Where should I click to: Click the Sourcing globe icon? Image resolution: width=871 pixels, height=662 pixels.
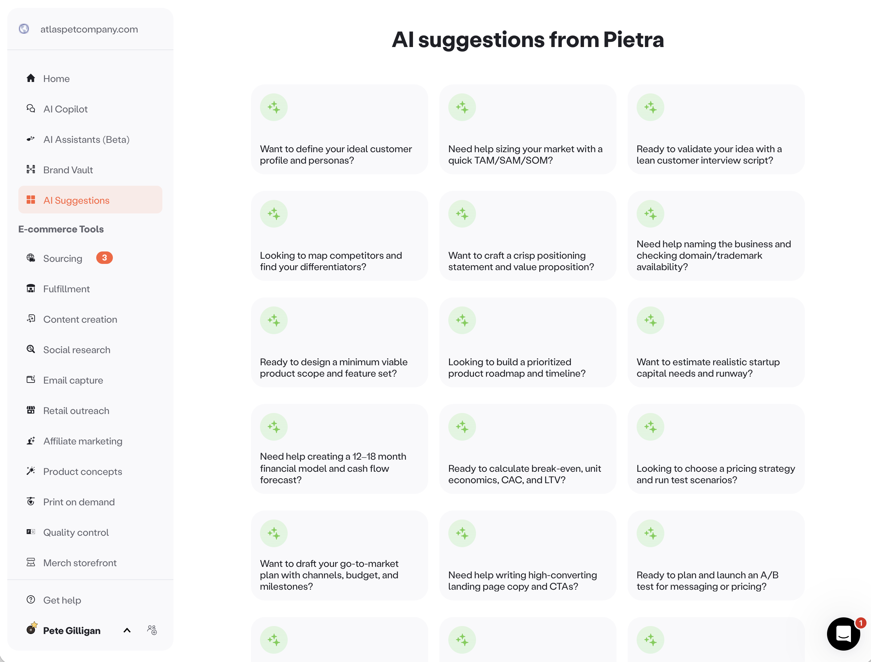point(31,258)
